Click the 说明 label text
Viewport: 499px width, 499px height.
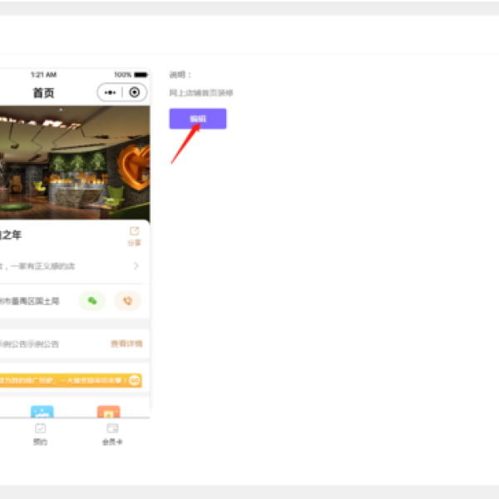click(180, 75)
